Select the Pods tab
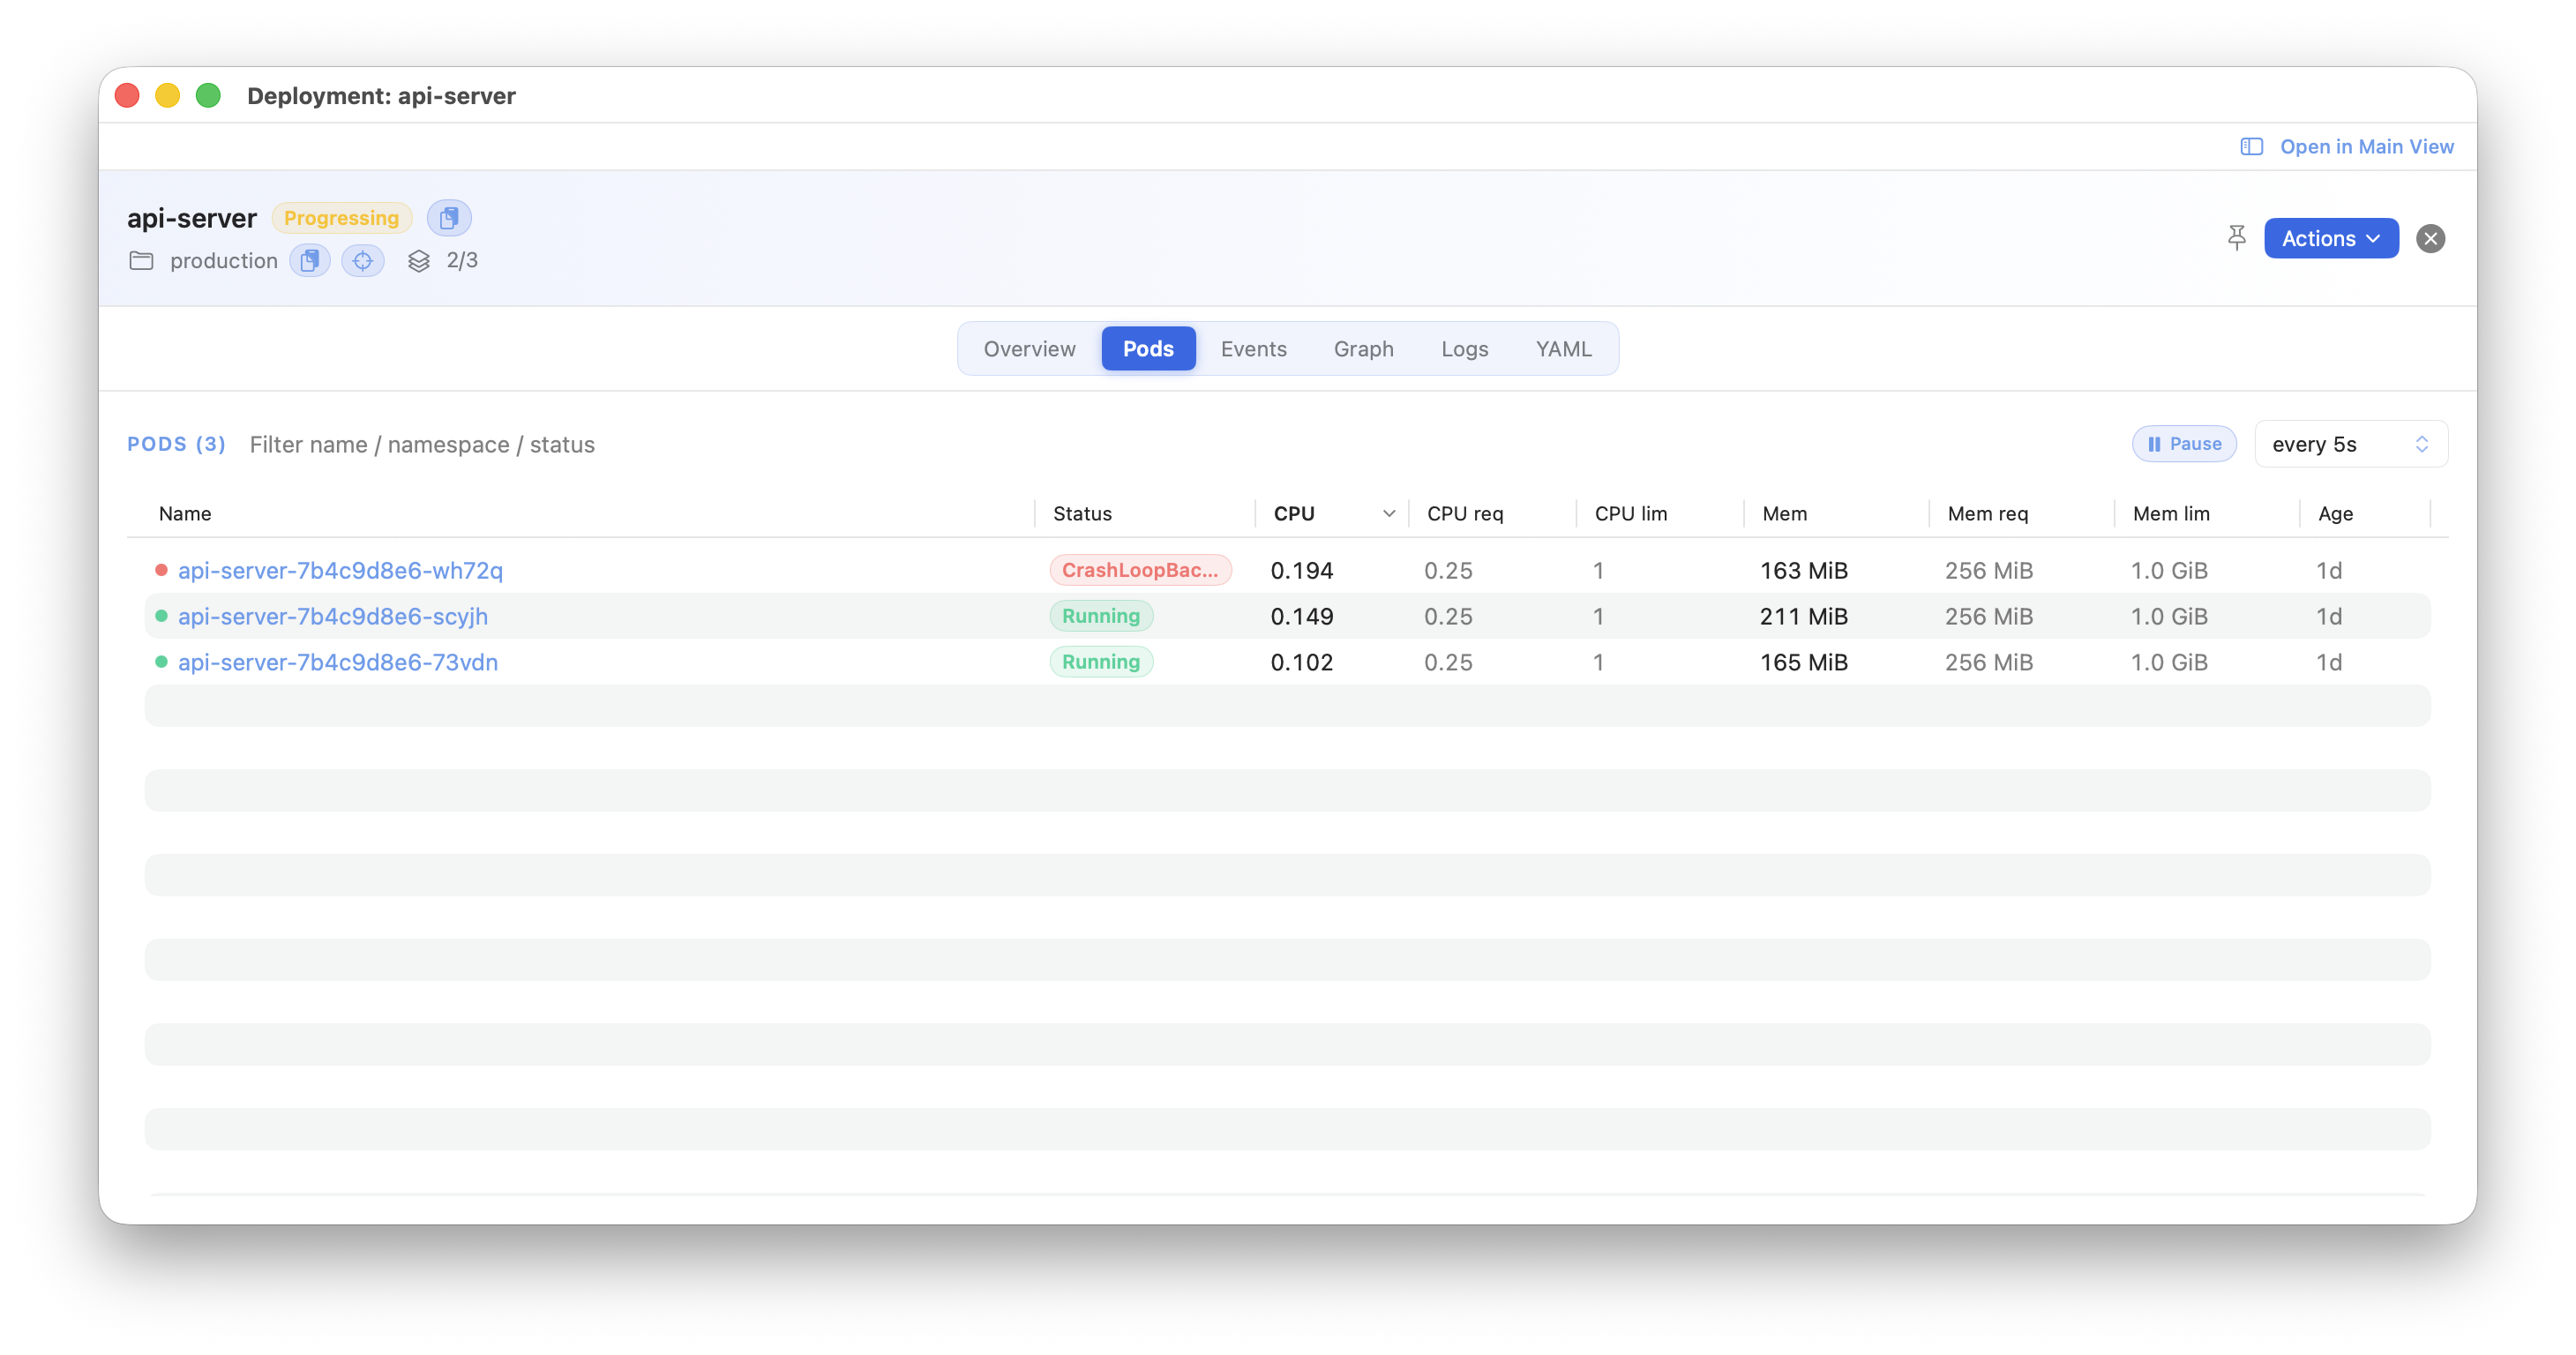The image size is (2576, 1355). (x=1148, y=349)
